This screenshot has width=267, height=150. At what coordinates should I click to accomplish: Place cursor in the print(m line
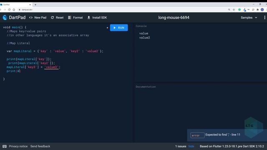[x=14, y=71]
